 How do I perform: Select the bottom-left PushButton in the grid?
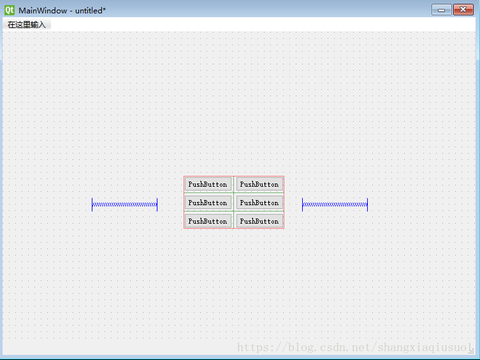coord(208,221)
